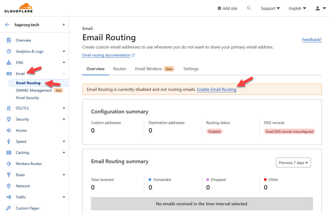Open the haproxy.tech site switcher arrow

tap(64, 25)
